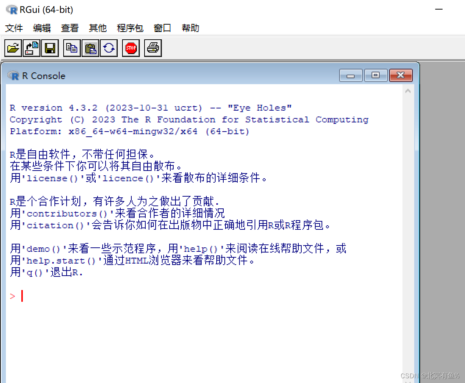Screen dimensions: 465x383
Task: Minimize the RGui main window
Action: (439, 10)
